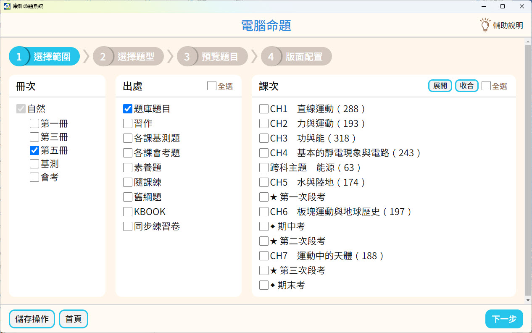Expand all chapters with 展開 button
The image size is (532, 333).
[x=440, y=86]
